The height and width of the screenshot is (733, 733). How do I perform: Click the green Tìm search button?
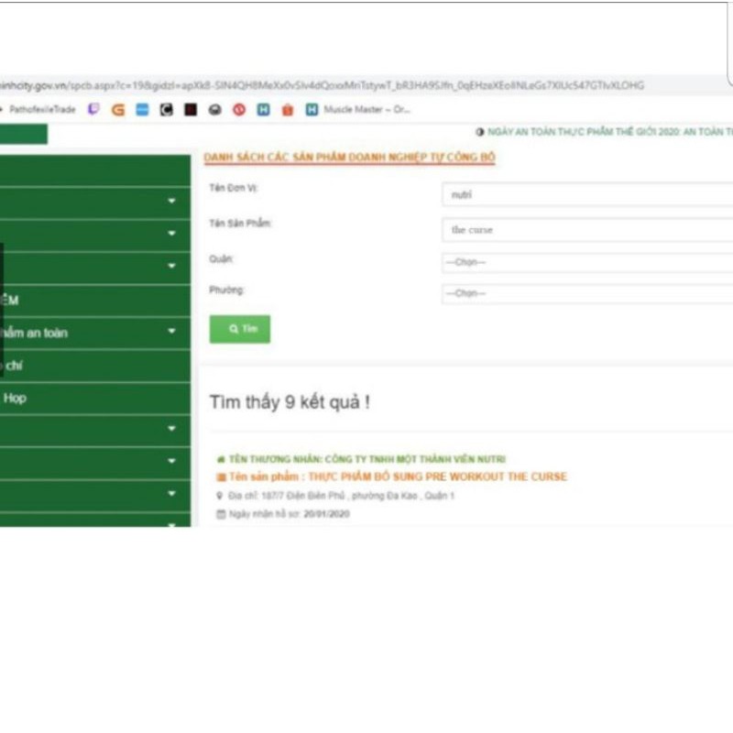click(240, 329)
